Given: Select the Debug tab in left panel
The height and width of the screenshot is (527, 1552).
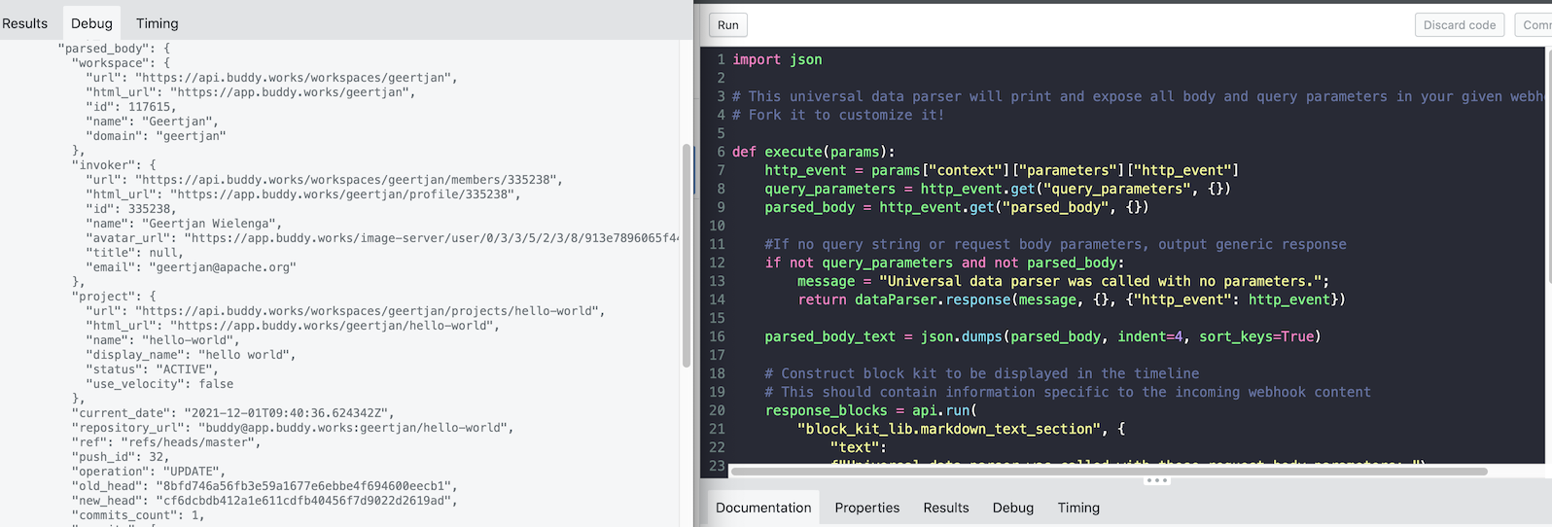Looking at the screenshot, I should 91,23.
